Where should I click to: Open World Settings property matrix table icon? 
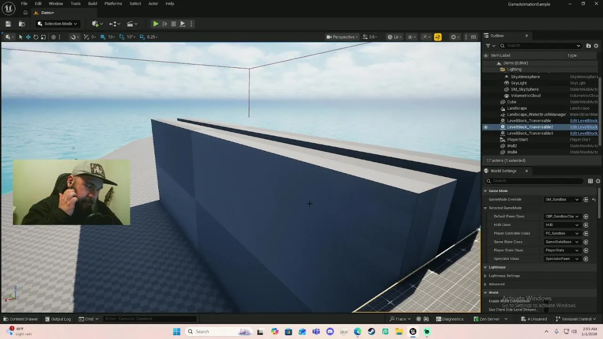click(x=590, y=181)
